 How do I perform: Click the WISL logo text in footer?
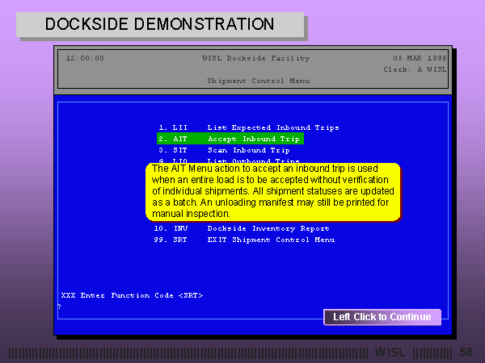392,353
